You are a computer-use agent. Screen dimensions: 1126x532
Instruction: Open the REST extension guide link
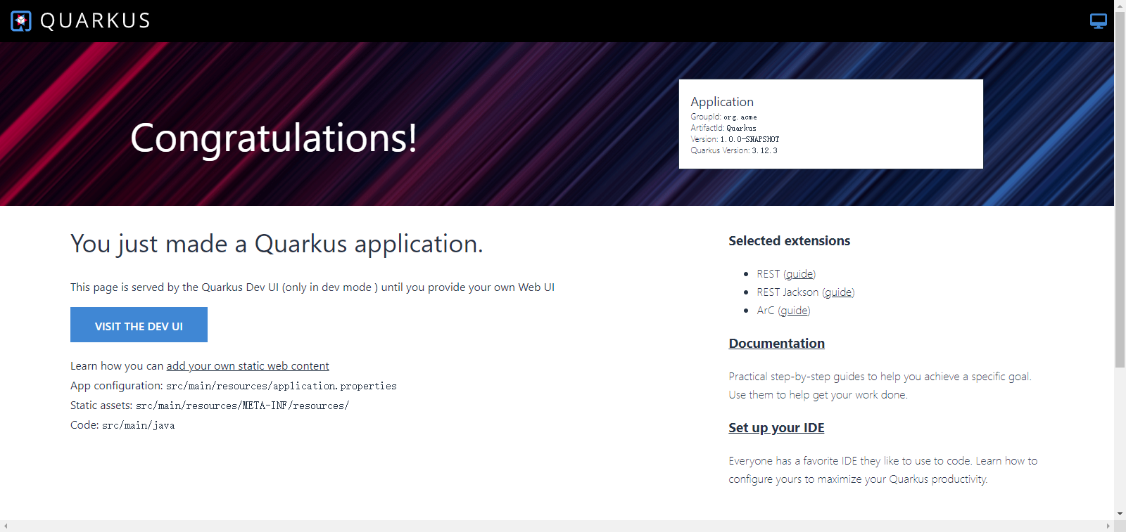pyautogui.click(x=799, y=274)
